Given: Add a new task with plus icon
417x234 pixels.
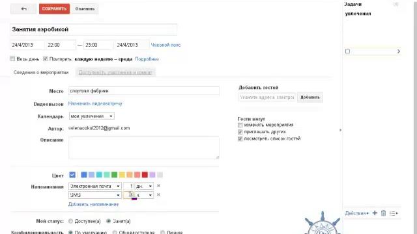Looking at the screenshot, I should [375, 213].
